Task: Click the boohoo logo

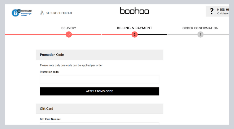Action: coord(135,11)
